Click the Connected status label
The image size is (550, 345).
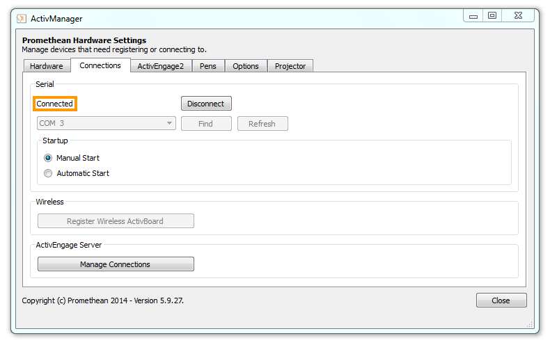click(x=55, y=104)
